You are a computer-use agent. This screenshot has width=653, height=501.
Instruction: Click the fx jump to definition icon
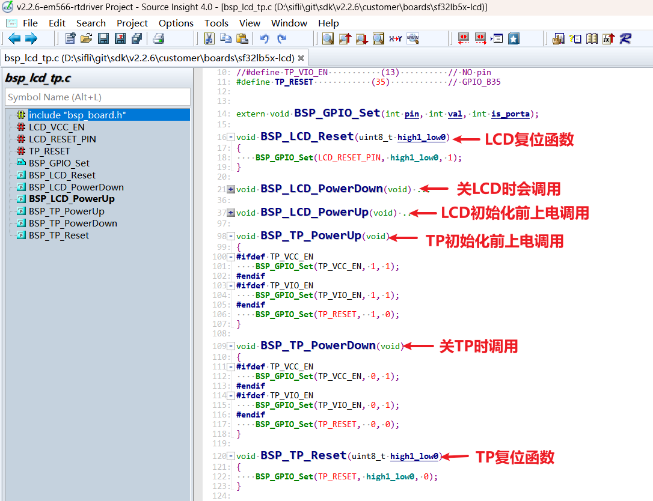click(x=609, y=38)
